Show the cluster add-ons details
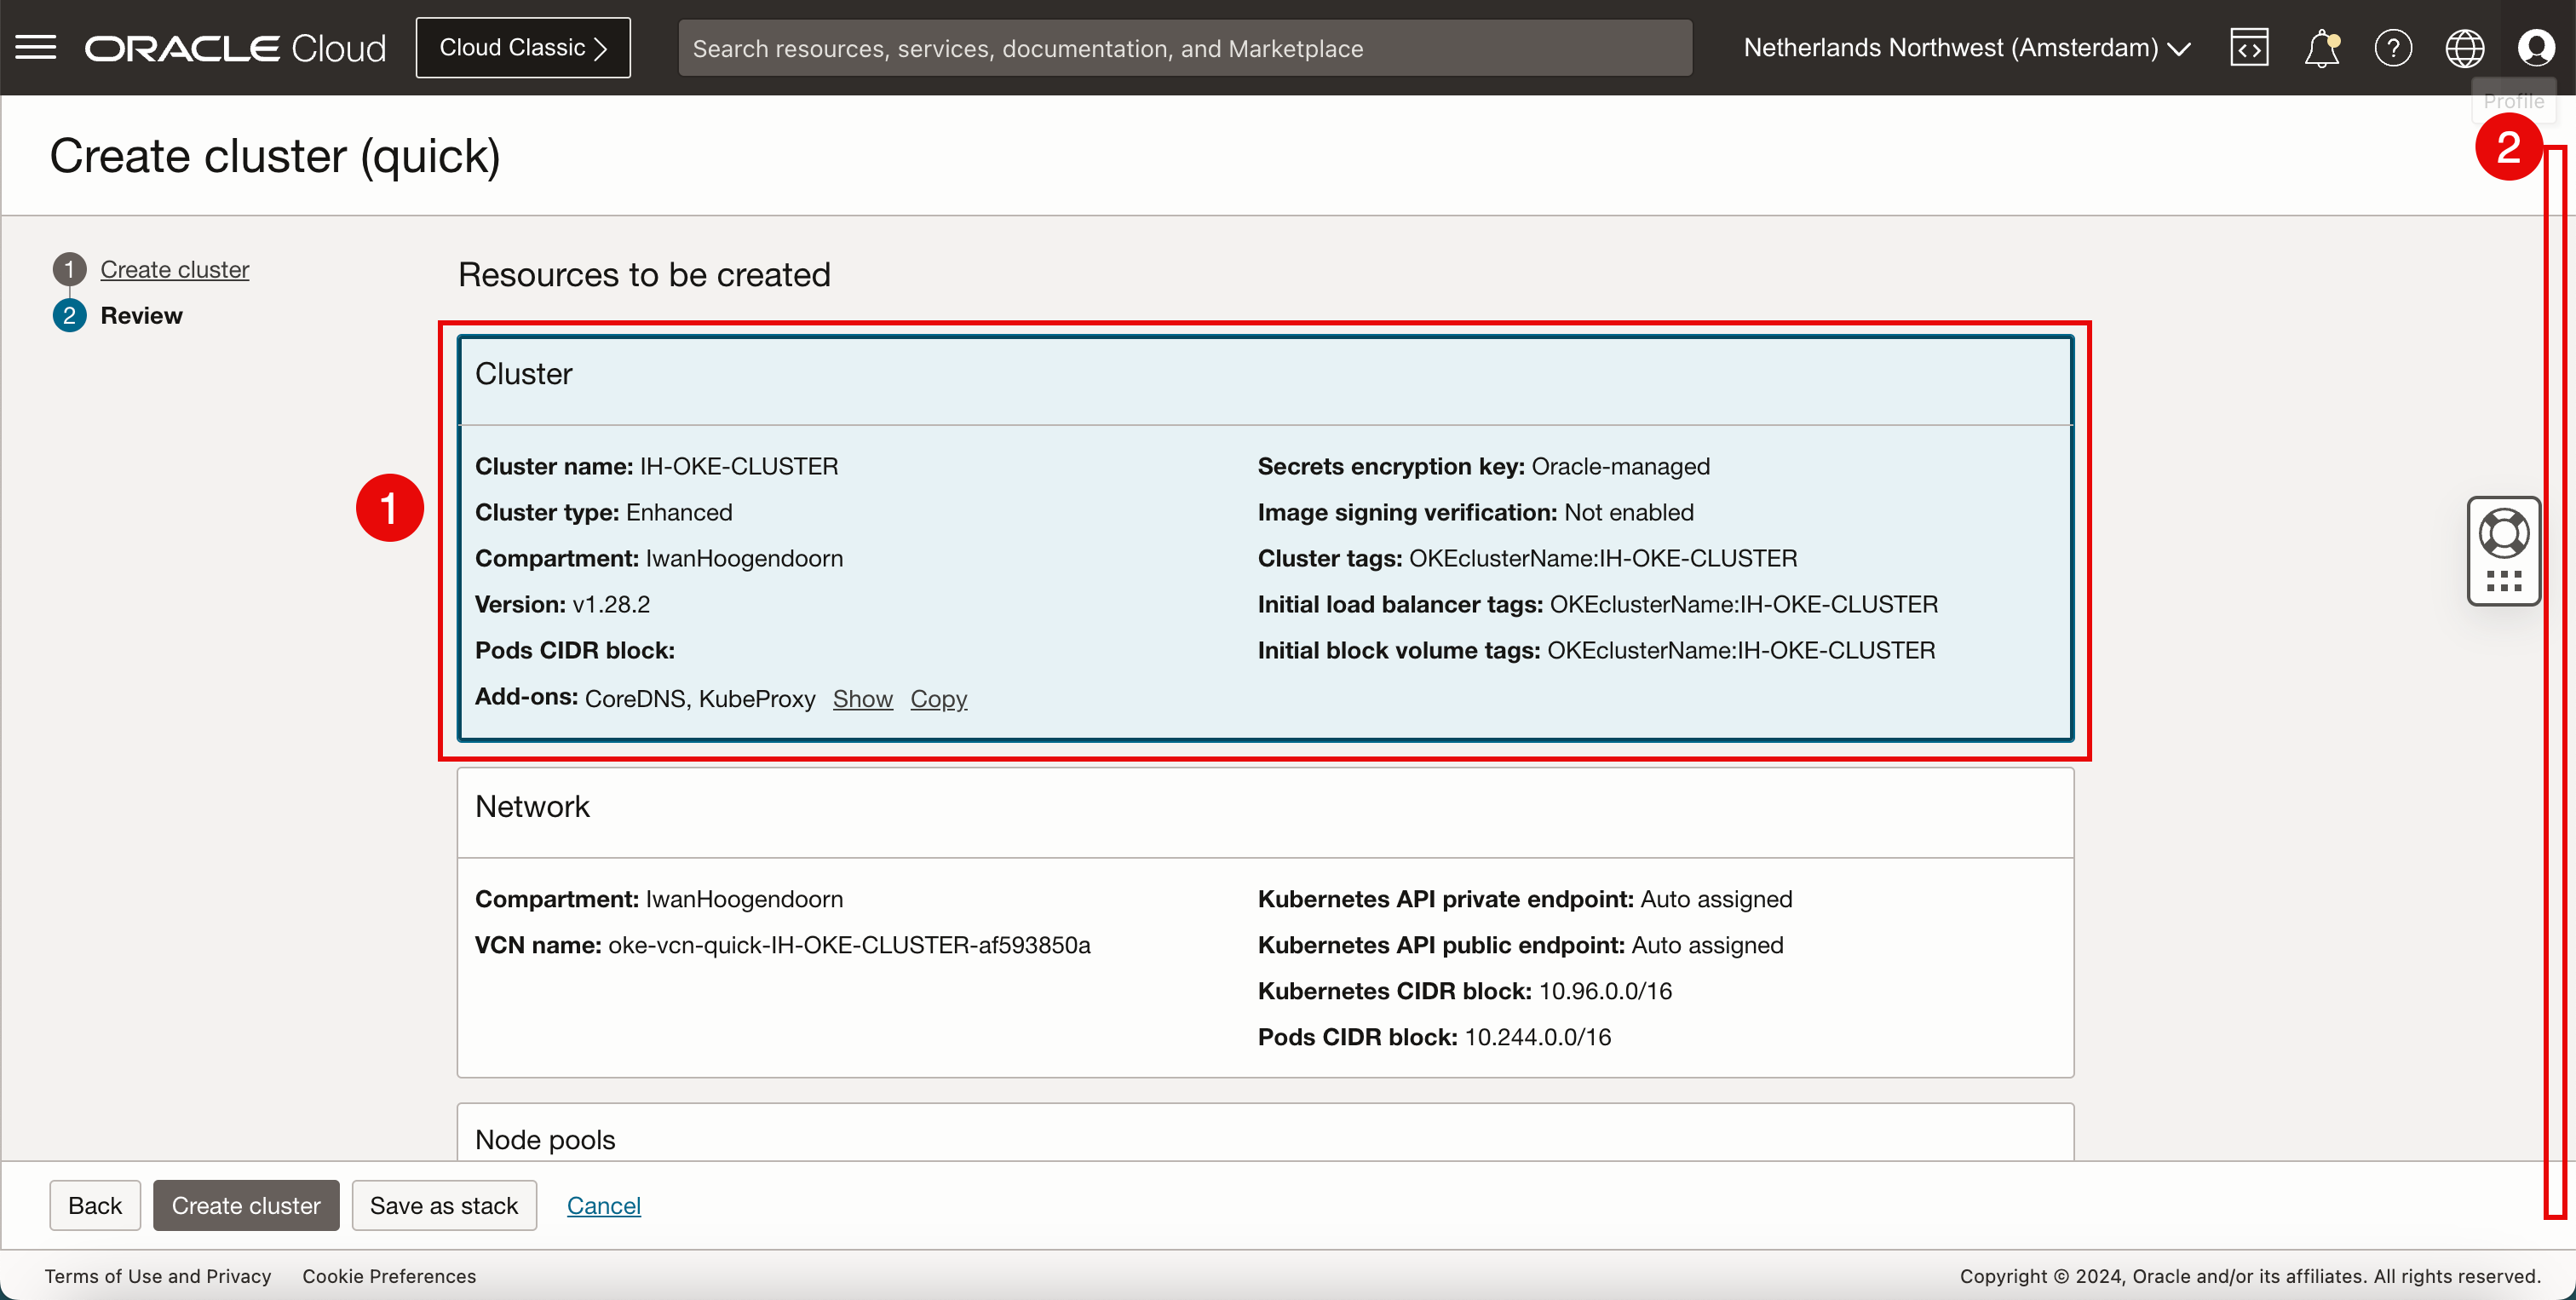This screenshot has height=1300, width=2576. tap(862, 699)
